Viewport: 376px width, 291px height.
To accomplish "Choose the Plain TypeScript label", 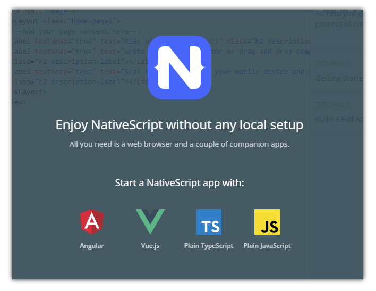I will (209, 246).
